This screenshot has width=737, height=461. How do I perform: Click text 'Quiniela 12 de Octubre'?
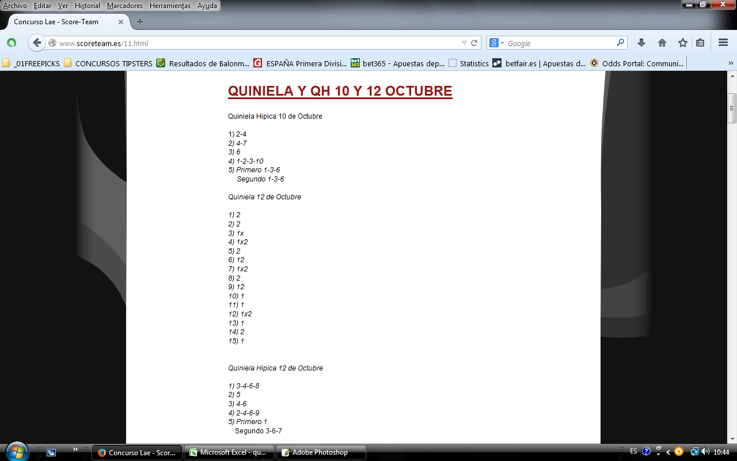click(x=264, y=197)
